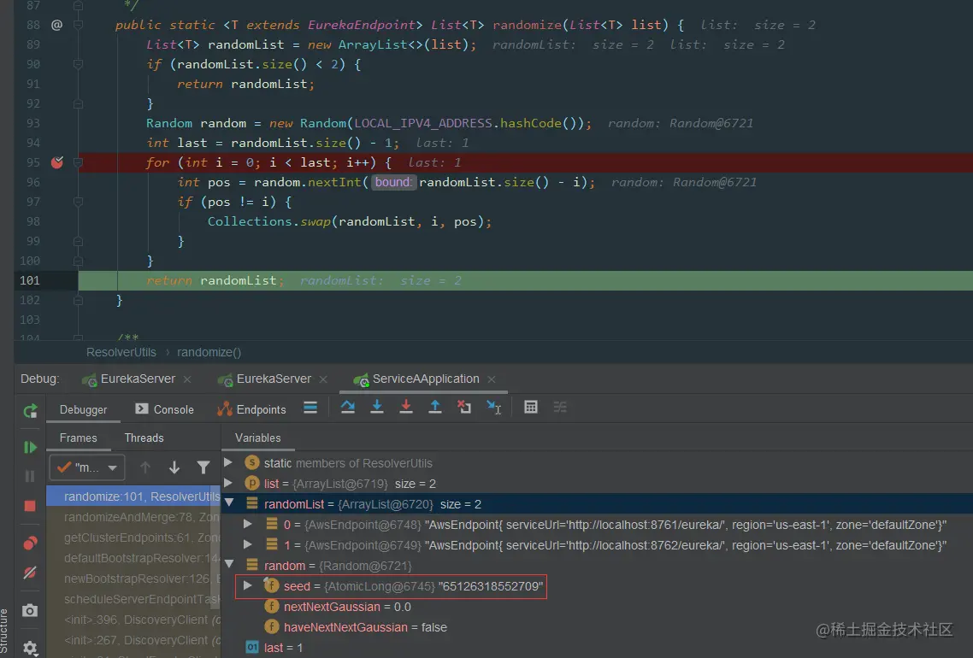The width and height of the screenshot is (973, 658).
Task: Click the Trace Current Stream Chain icon
Action: [560, 408]
